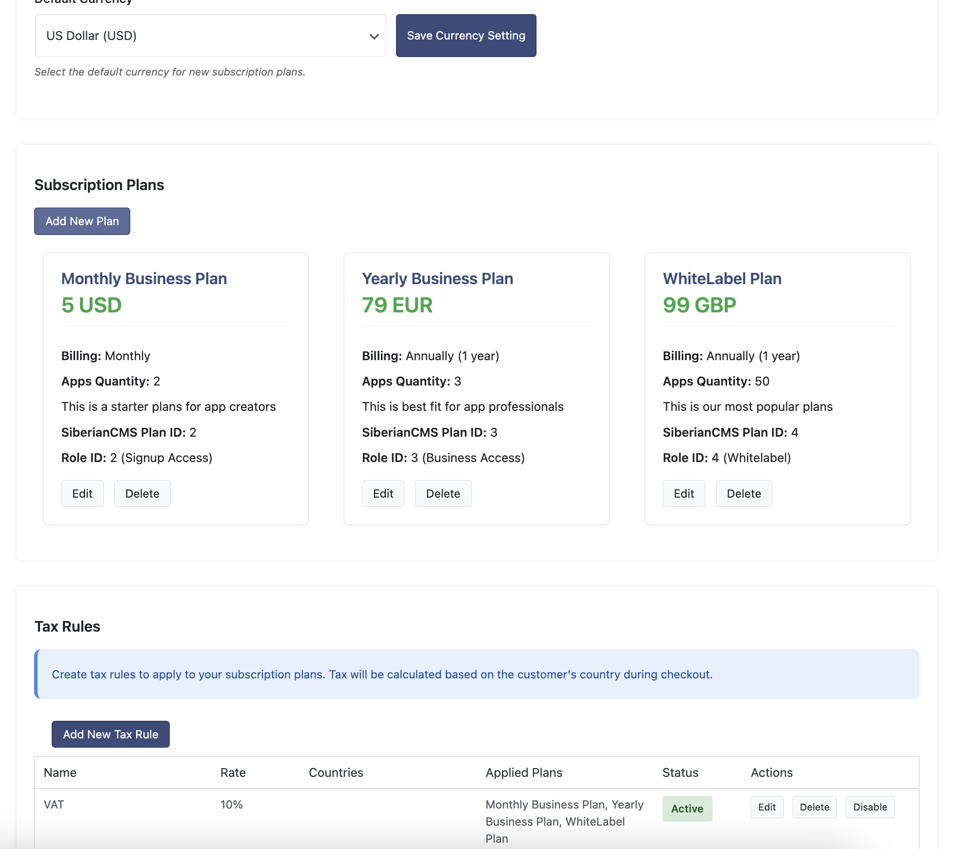Delete the Monthly Business Plan
Screen dimensions: 953x849
[142, 494]
